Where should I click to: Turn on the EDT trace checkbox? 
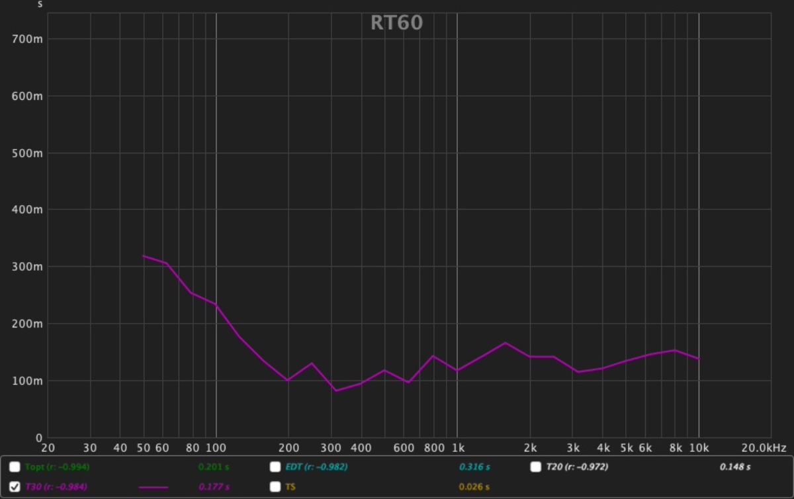[x=275, y=467]
